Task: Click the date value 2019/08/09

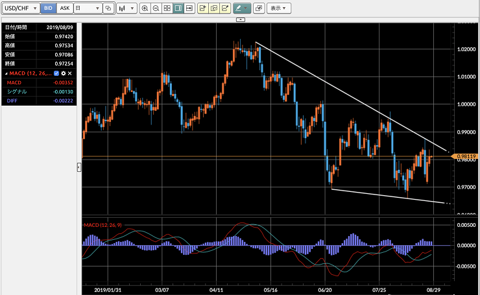Action: tap(60, 27)
